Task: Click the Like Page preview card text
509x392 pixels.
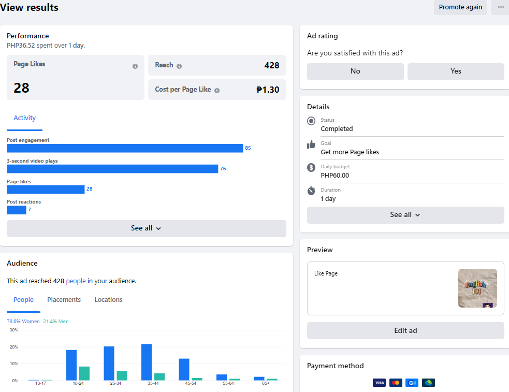Action: tap(326, 273)
